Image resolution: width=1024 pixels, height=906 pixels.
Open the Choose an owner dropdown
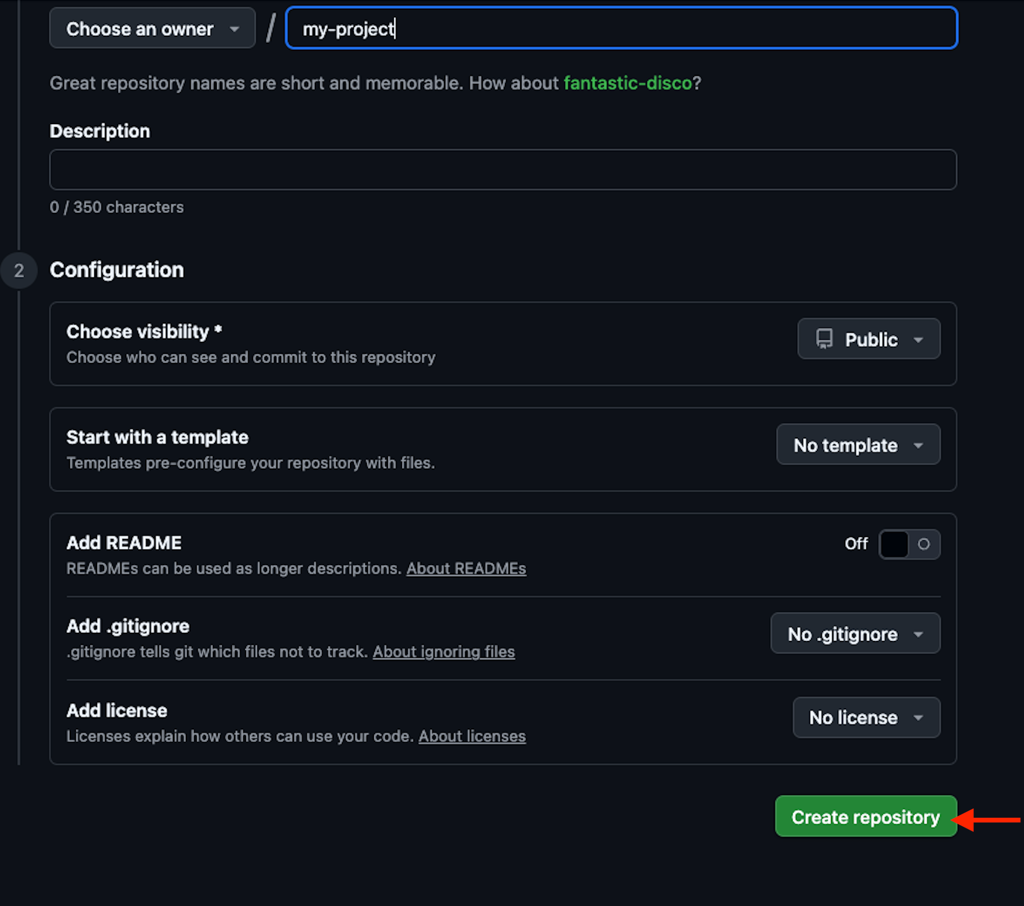[152, 28]
